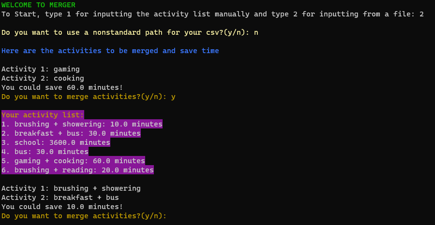This screenshot has height=225, width=435.
Task: Select list item 4 'bus: 30.0 minutes'
Action: (x=45, y=152)
